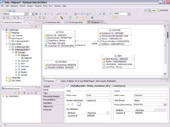Open the key attributes browse (...) button

coord(79,104)
